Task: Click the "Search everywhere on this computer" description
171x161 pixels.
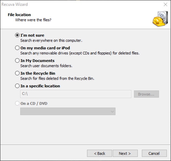Action: [x=51, y=41]
